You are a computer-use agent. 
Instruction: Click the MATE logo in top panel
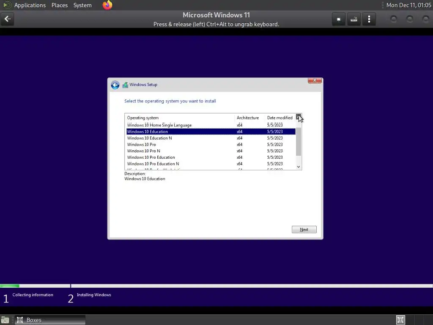[x=7, y=5]
